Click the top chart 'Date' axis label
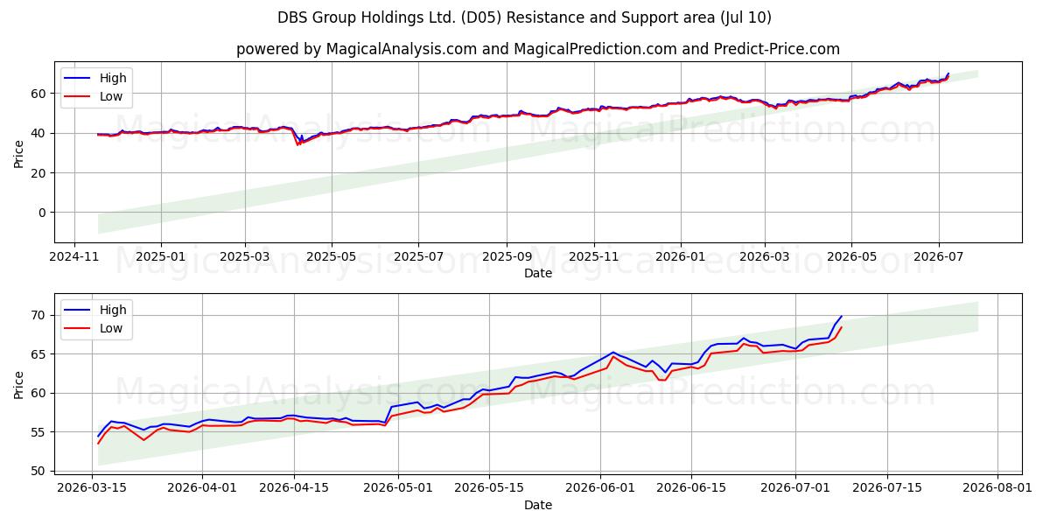 [x=538, y=273]
